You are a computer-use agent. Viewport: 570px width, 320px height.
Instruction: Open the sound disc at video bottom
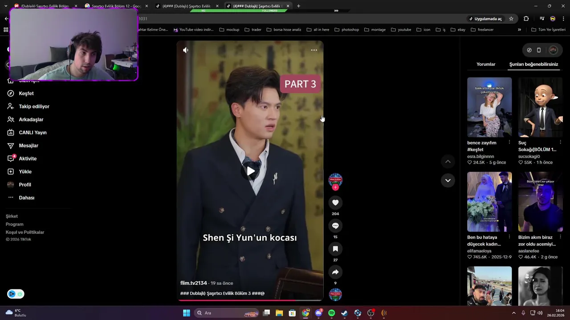pyautogui.click(x=335, y=295)
